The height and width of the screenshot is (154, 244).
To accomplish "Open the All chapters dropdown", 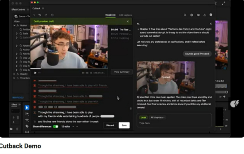I will (x=158, y=118).
